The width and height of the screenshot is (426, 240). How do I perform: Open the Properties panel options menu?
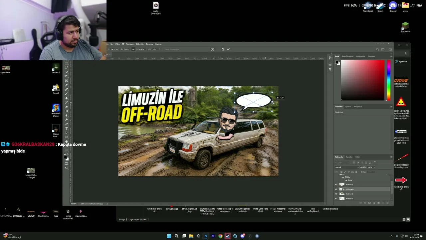(391, 107)
